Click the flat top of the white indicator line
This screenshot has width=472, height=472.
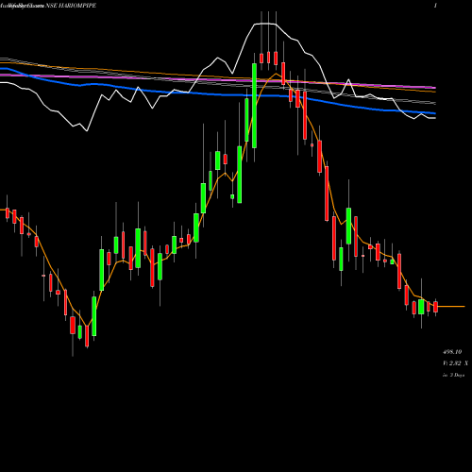pos(265,24)
